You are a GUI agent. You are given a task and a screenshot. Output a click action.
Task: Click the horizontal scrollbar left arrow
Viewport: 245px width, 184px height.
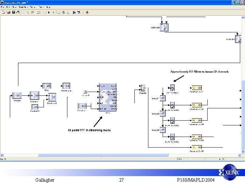[2, 155]
